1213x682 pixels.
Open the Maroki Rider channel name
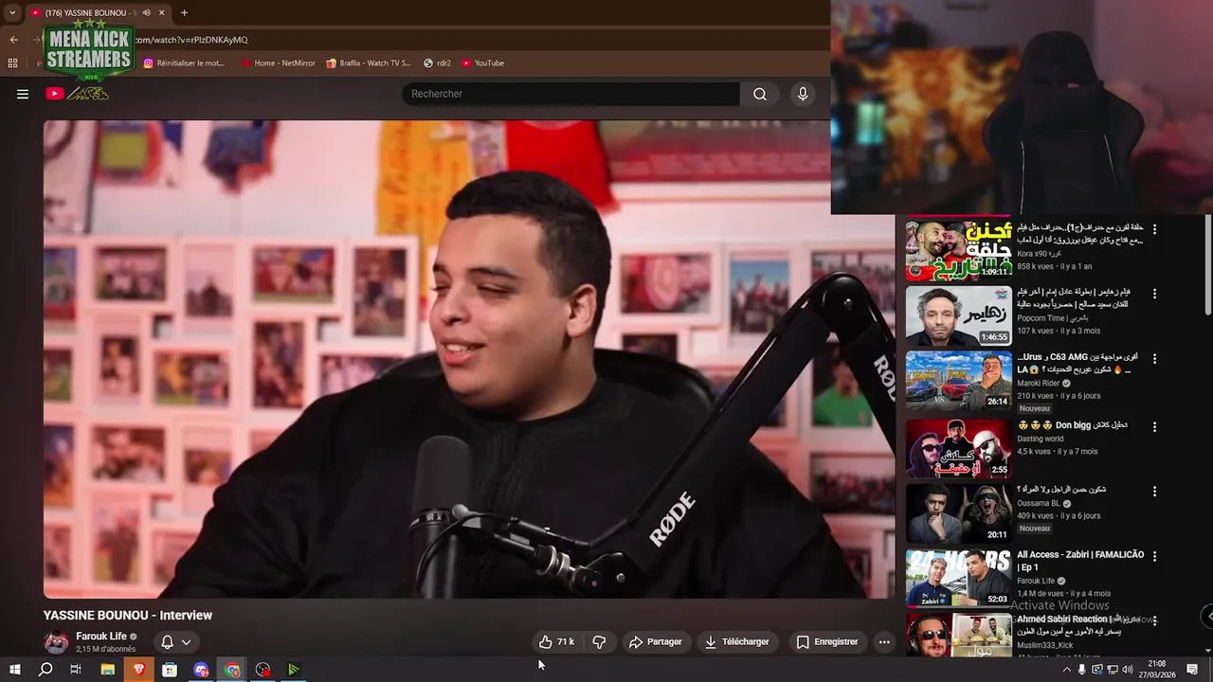point(1039,383)
